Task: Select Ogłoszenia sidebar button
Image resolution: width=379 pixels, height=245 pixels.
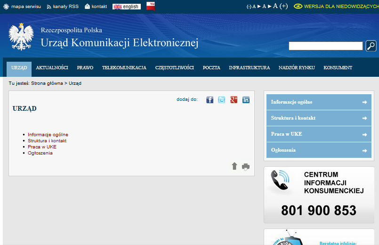Action: (x=319, y=150)
